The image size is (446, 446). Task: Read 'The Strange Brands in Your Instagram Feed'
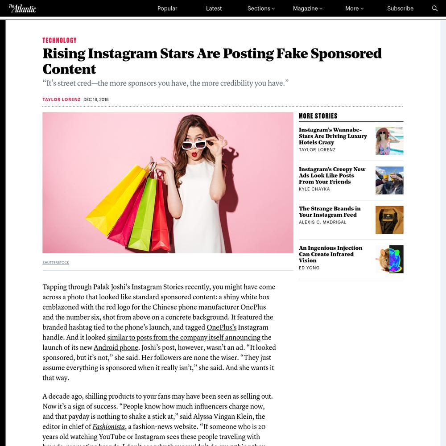pos(330,211)
